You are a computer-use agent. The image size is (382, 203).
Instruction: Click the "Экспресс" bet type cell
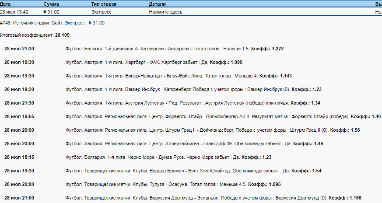(x=101, y=12)
